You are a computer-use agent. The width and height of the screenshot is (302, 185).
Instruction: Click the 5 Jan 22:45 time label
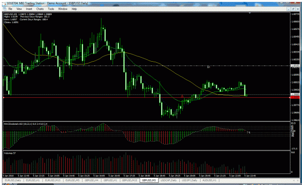pyautogui.click(x=250, y=175)
